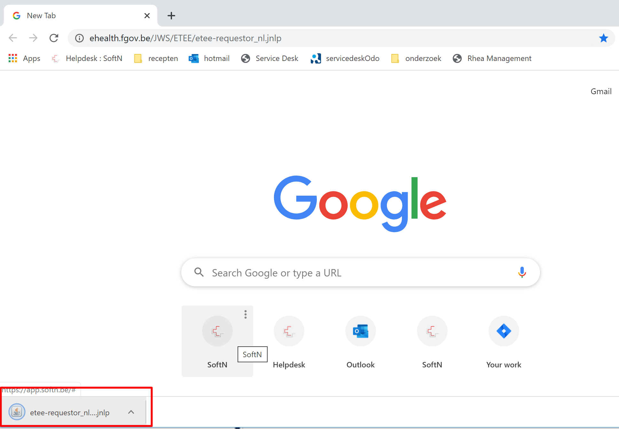
Task: Click the bookmark star icon
Action: 603,38
